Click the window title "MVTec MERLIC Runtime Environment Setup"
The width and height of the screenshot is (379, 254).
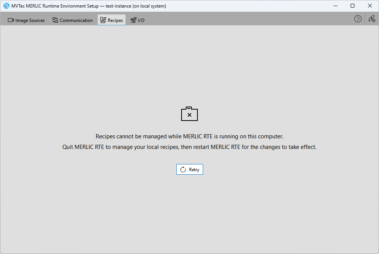point(55,6)
